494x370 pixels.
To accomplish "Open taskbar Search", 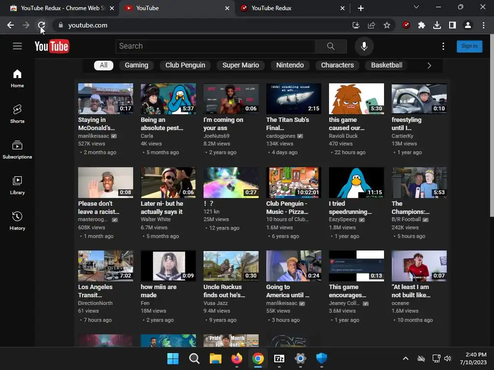I will pyautogui.click(x=194, y=358).
